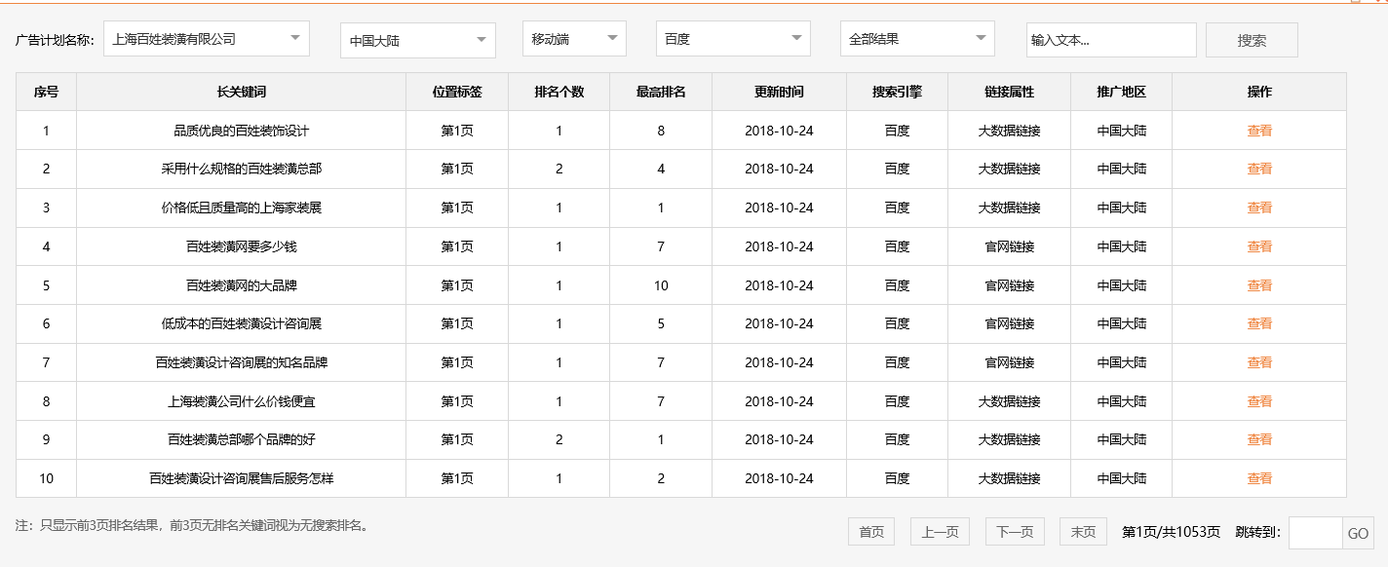The width and height of the screenshot is (1388, 567).
Task: Click the 末页 last page button
Action: 1082,531
